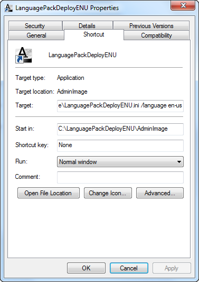199x282 pixels.
Task: Click the Start in field
Action: coord(120,129)
